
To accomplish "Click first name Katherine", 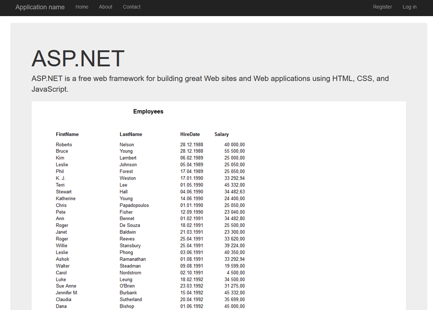I will click(x=65, y=198).
